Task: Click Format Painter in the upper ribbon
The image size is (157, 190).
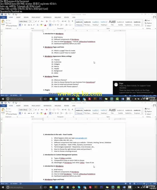Action: pyautogui.click(x=12, y=26)
